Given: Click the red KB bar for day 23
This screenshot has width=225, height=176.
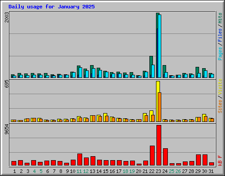Looking at the screenshot, I should point(159,145).
